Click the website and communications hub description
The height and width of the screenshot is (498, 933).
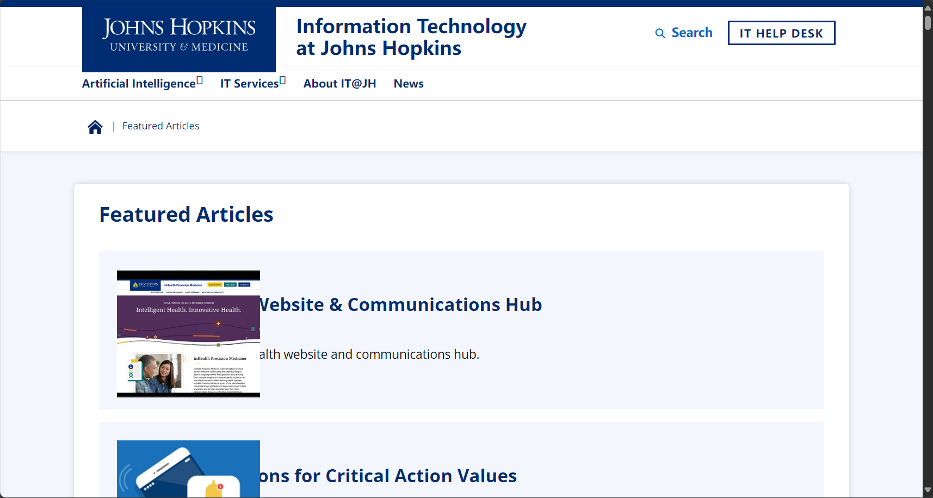click(x=369, y=354)
